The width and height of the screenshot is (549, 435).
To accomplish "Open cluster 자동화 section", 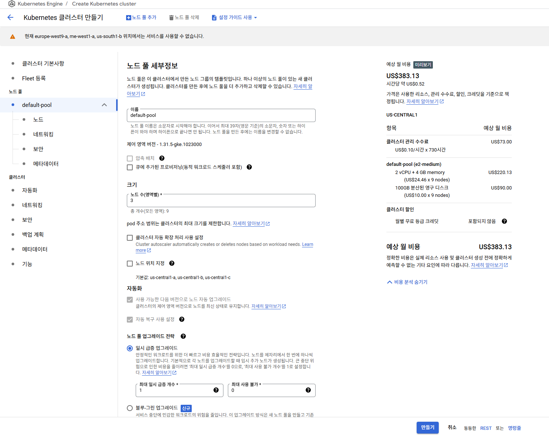I will point(29,190).
